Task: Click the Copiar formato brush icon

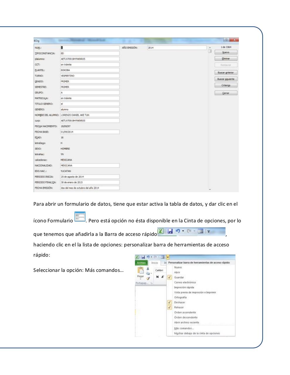Action: coord(147,278)
